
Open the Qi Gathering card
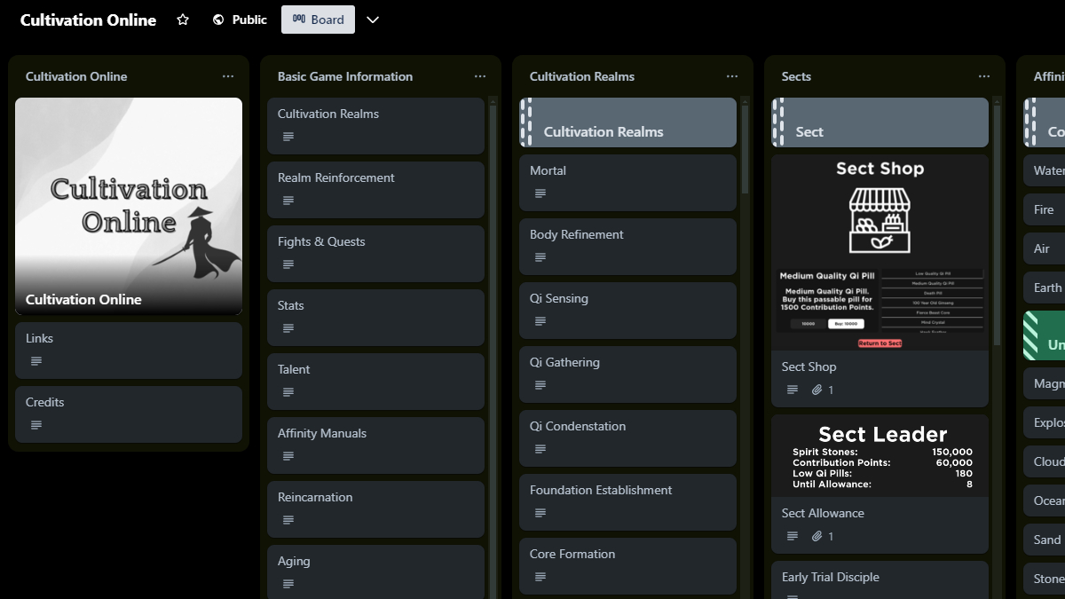[627, 374]
